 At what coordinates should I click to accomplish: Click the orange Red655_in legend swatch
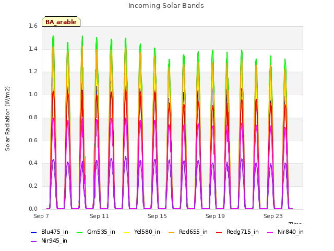click(172, 232)
